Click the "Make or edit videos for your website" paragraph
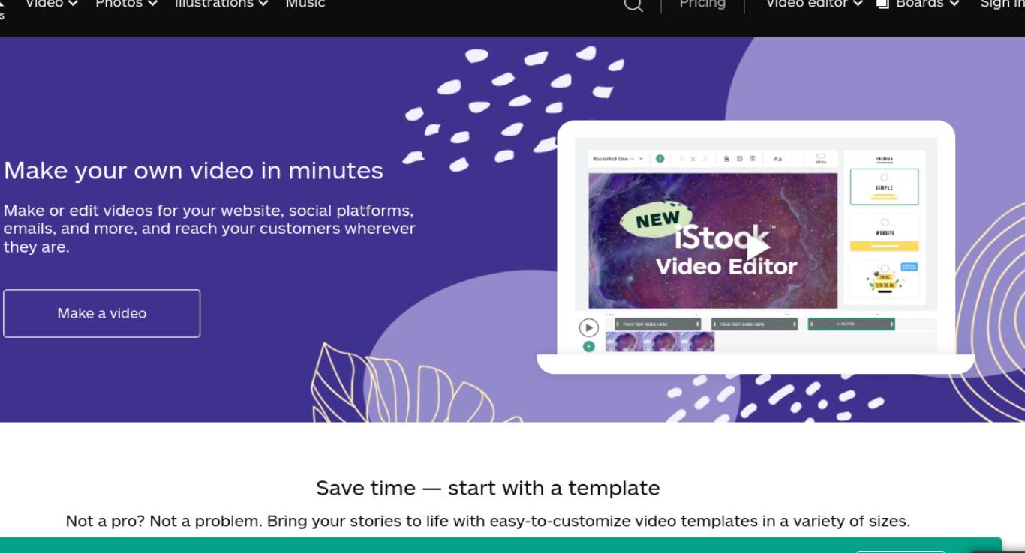The height and width of the screenshot is (553, 1025). click(x=209, y=229)
